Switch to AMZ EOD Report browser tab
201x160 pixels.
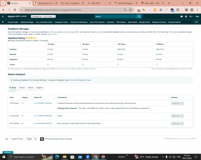[125, 3]
